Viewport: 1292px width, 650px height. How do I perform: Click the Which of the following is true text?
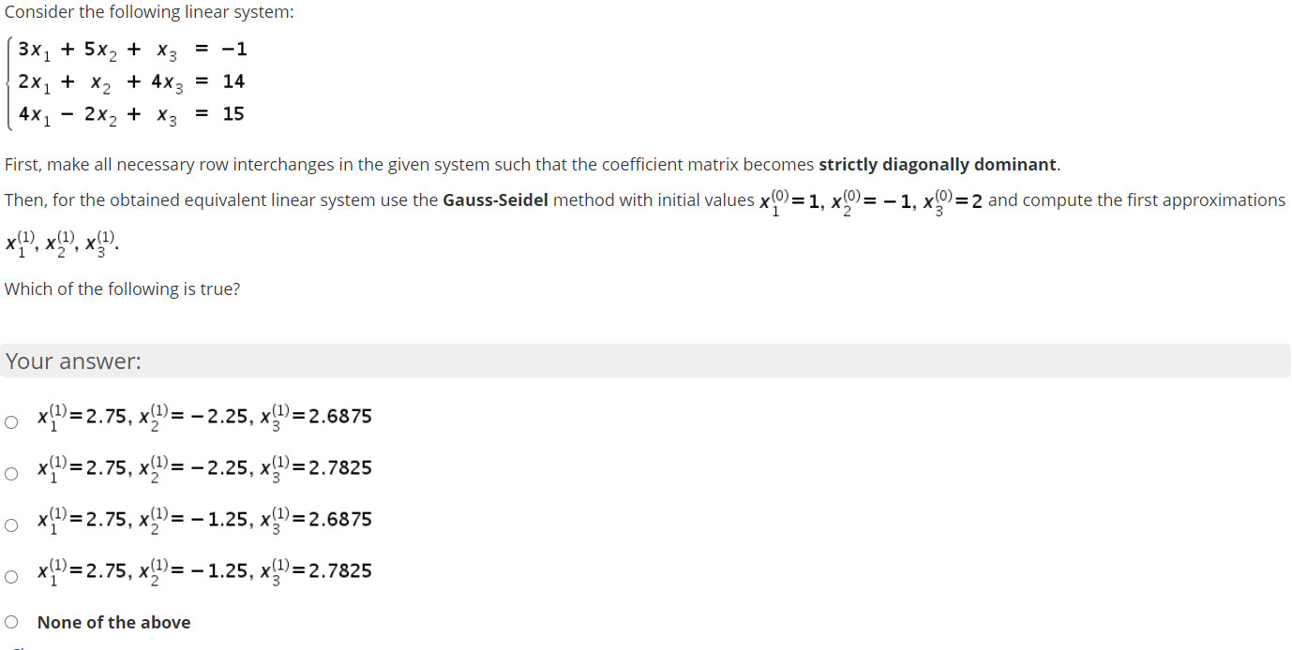click(x=122, y=288)
